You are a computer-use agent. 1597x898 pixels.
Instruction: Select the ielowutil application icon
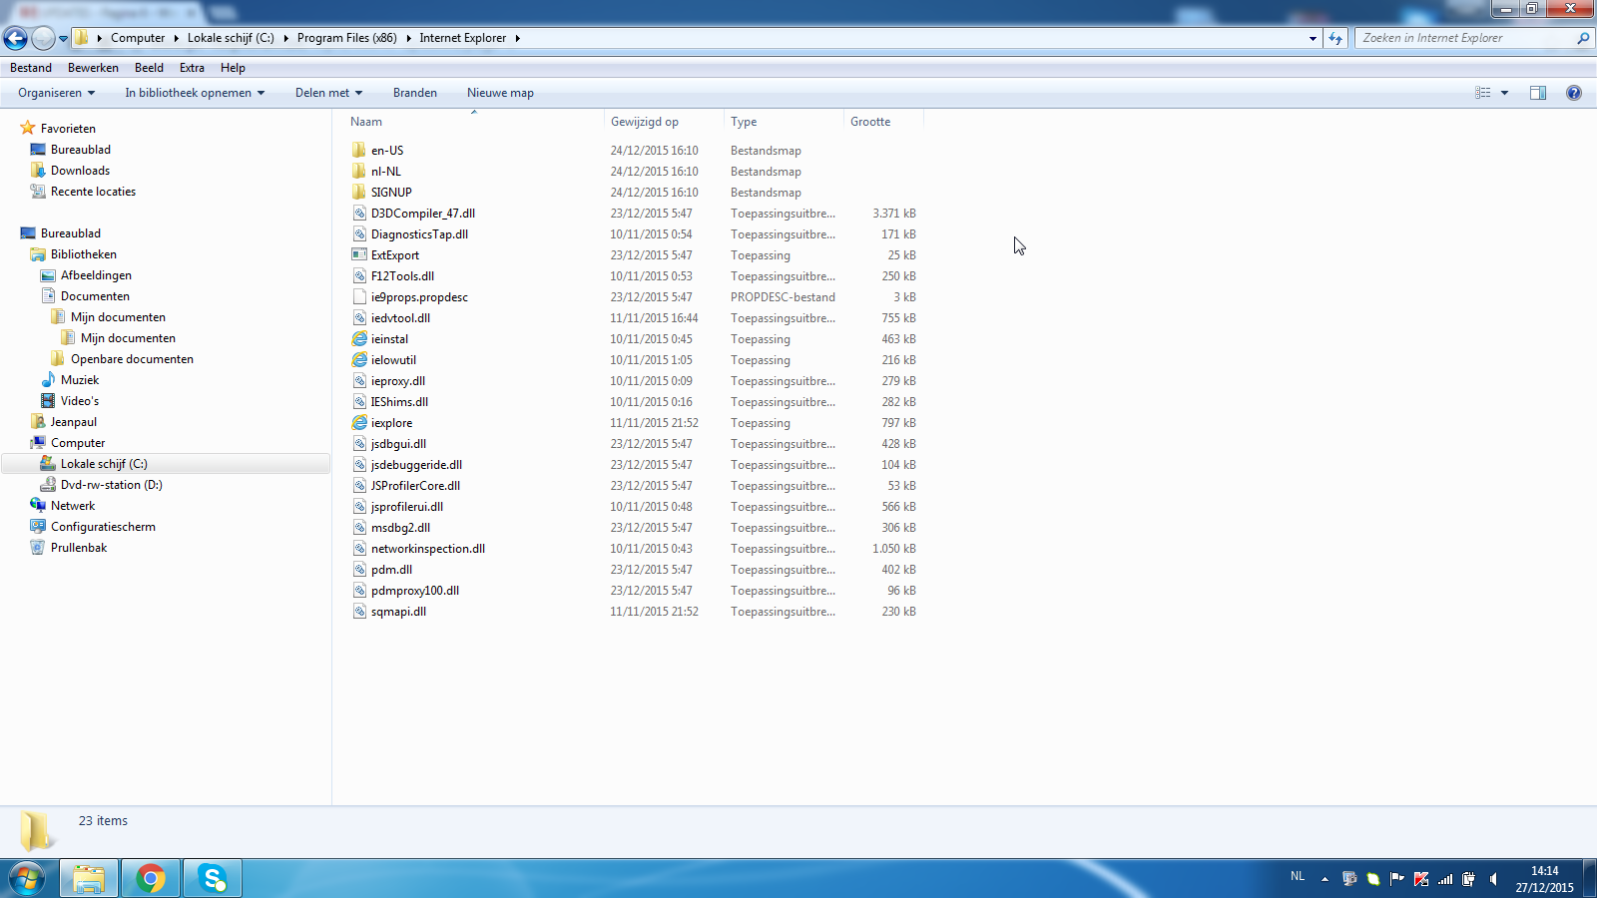click(359, 360)
